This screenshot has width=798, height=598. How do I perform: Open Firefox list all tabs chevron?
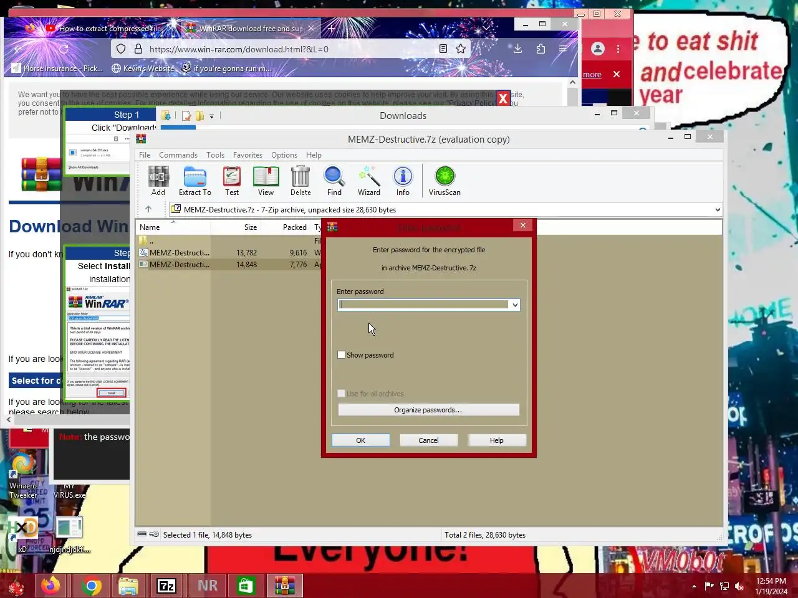coord(486,27)
